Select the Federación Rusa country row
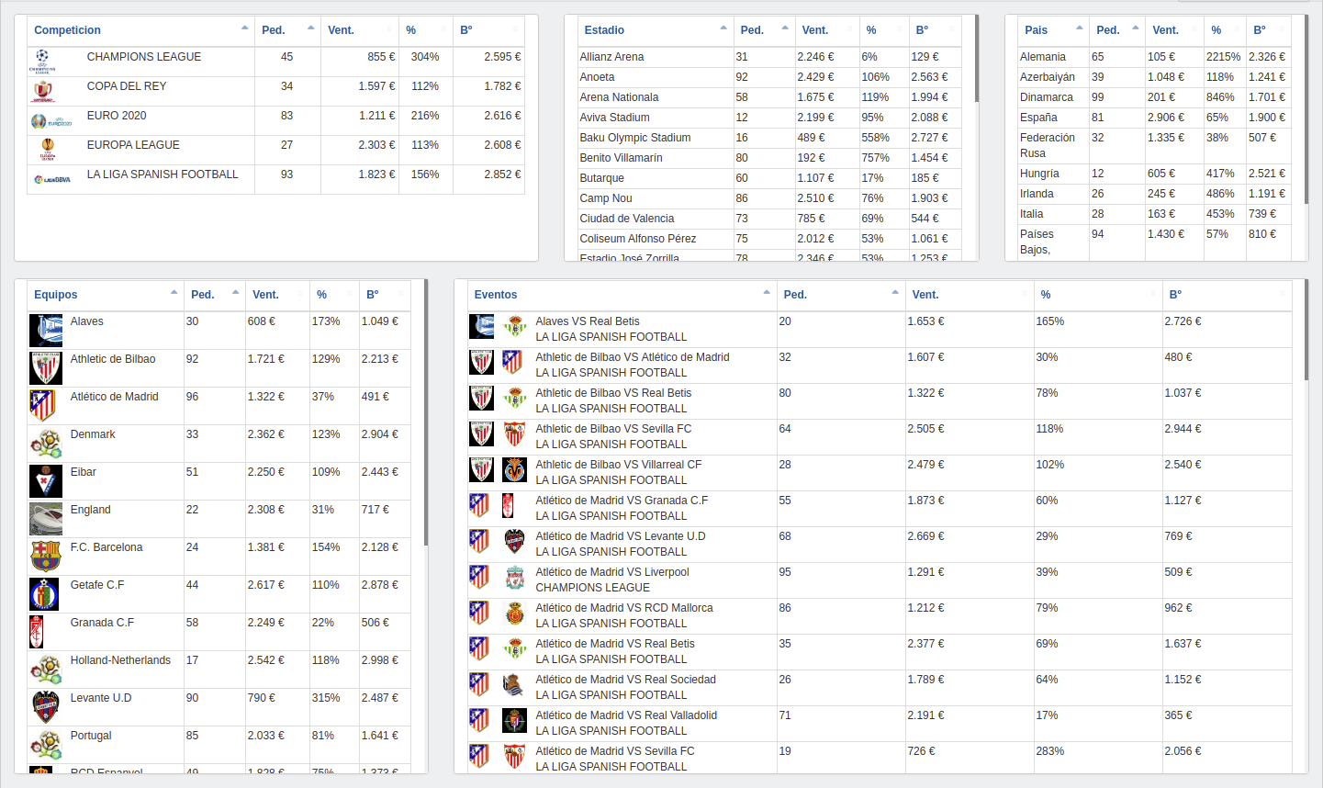The image size is (1323, 788). tap(1154, 145)
